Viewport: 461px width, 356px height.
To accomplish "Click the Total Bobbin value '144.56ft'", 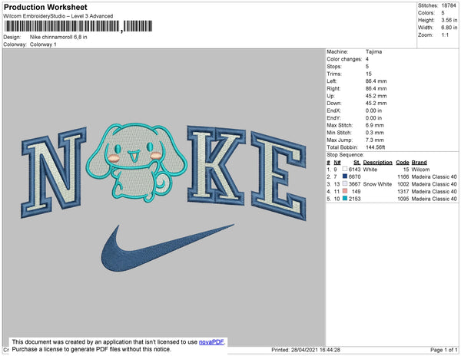I will click(x=376, y=147).
